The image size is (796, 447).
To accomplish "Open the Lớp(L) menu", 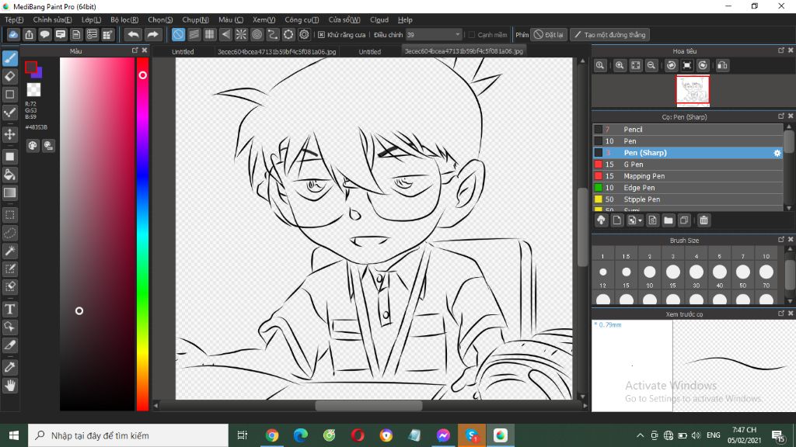I will [x=92, y=19].
